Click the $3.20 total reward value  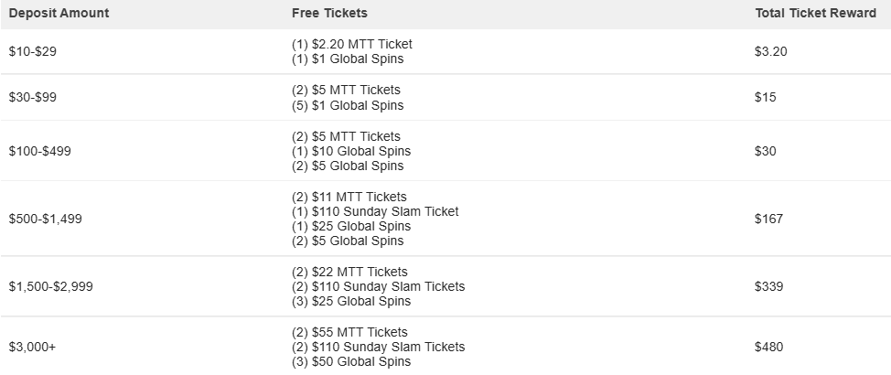coord(771,52)
